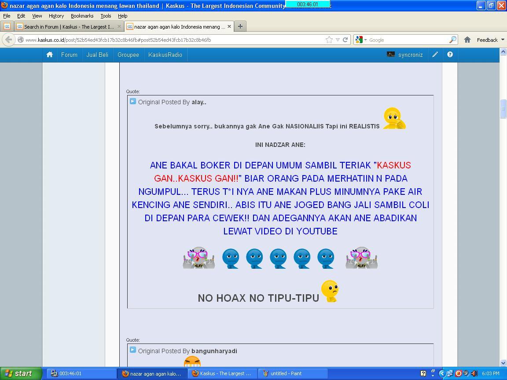The image size is (507, 380).
Task: Click the scrollbar up arrow
Action: 503,51
